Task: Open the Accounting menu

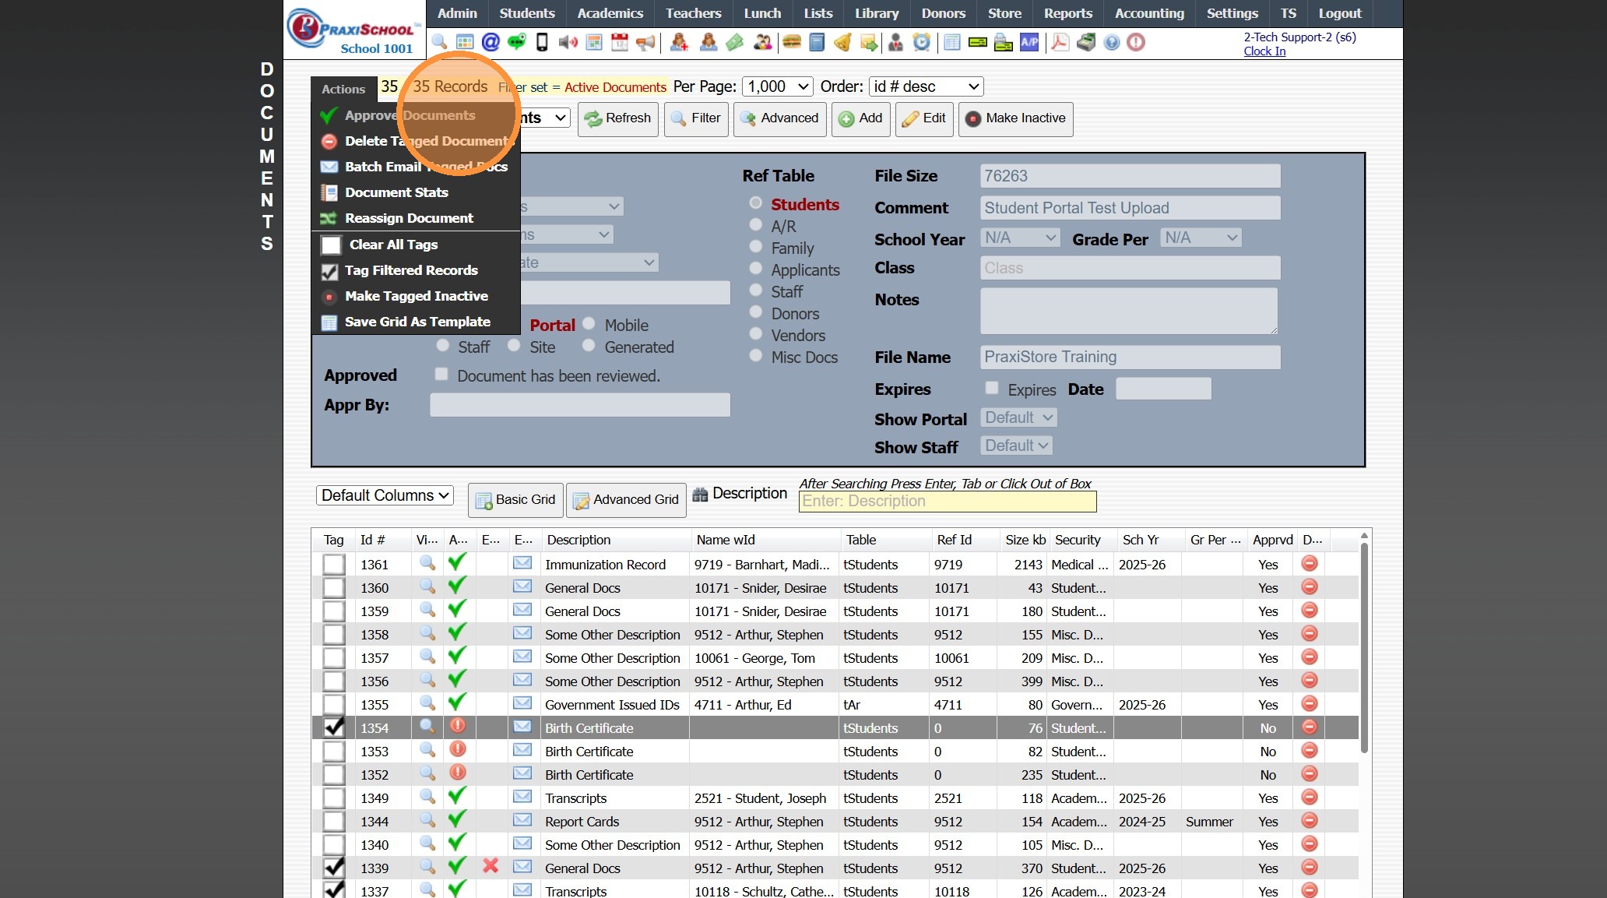Action: pos(1149,13)
